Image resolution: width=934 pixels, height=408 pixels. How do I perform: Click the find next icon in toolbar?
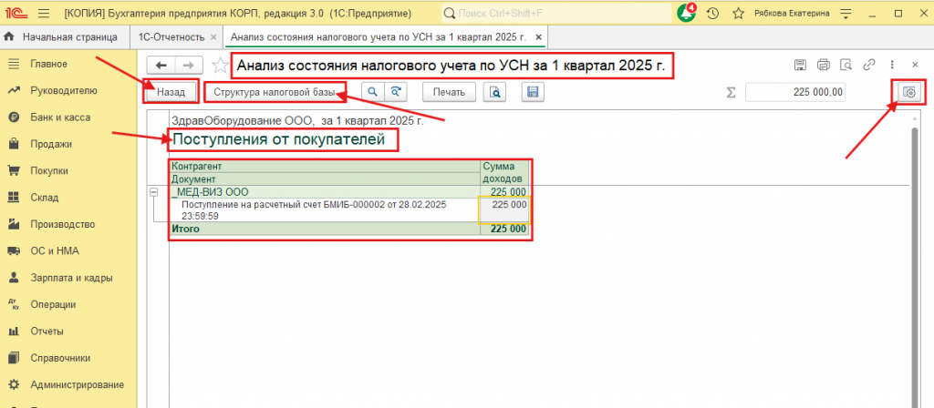point(395,92)
